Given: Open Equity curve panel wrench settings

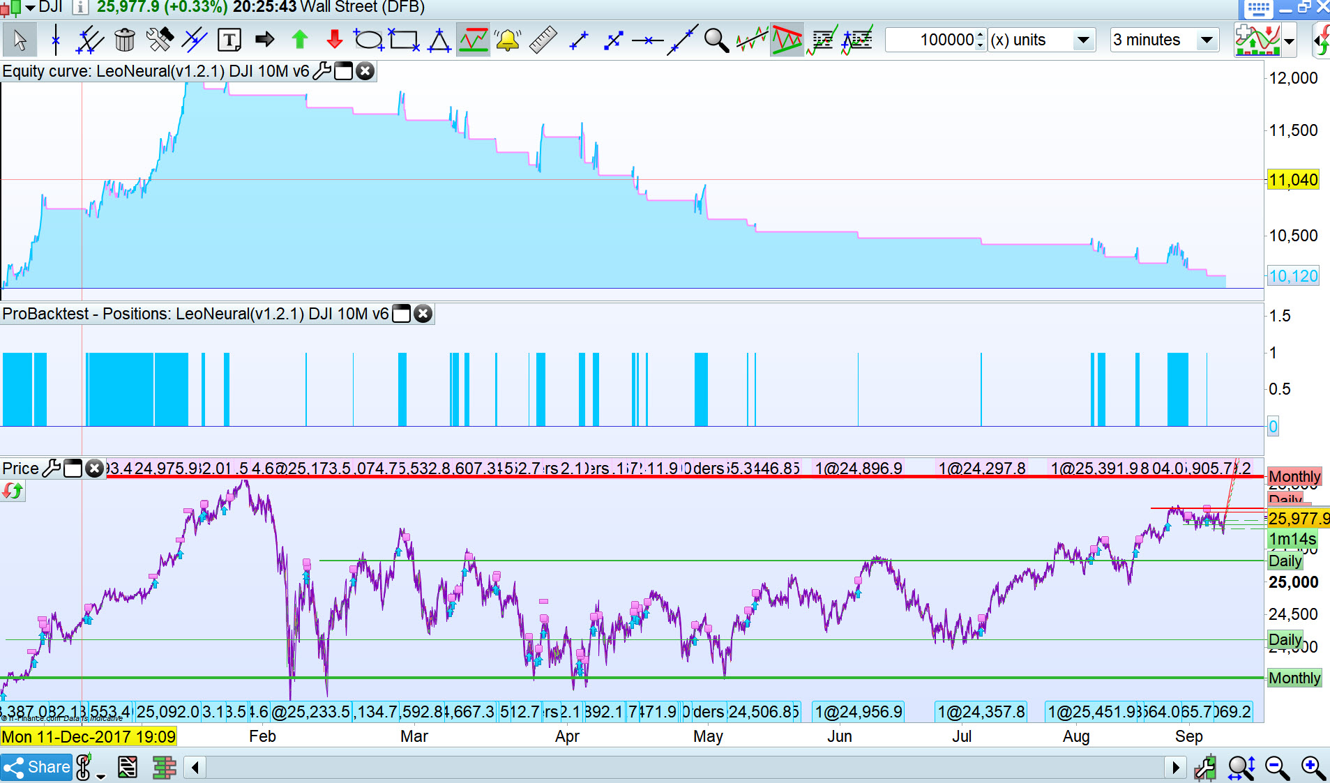Looking at the screenshot, I should pos(322,71).
